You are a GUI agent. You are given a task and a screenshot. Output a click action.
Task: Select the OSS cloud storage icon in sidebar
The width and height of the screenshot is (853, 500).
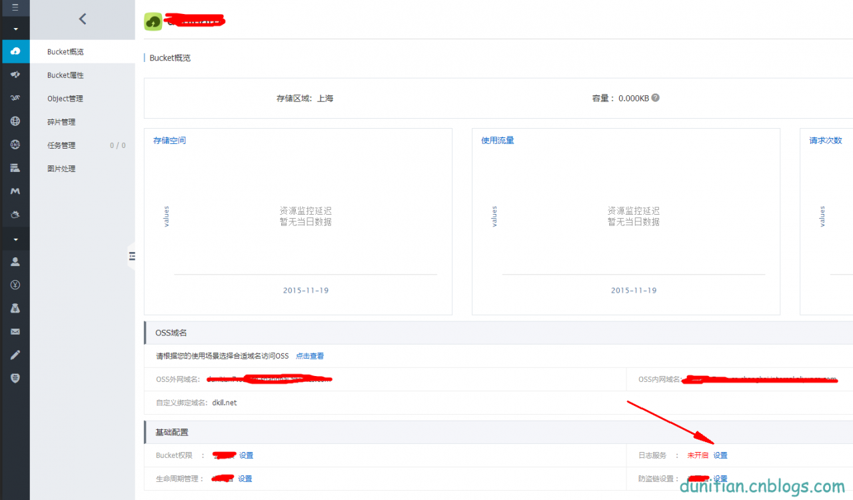coord(15,51)
